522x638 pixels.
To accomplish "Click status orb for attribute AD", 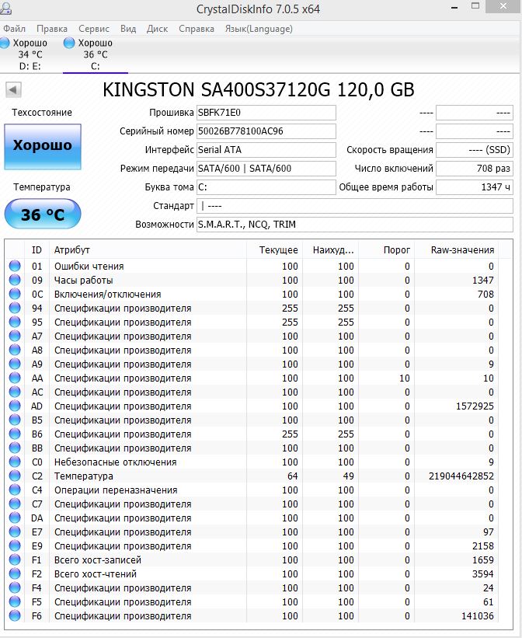I will tap(15, 406).
